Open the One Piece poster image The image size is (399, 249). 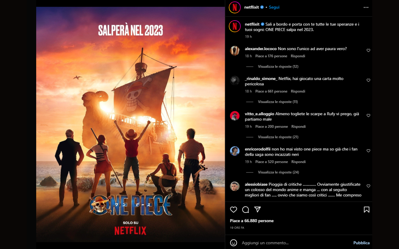point(130,125)
